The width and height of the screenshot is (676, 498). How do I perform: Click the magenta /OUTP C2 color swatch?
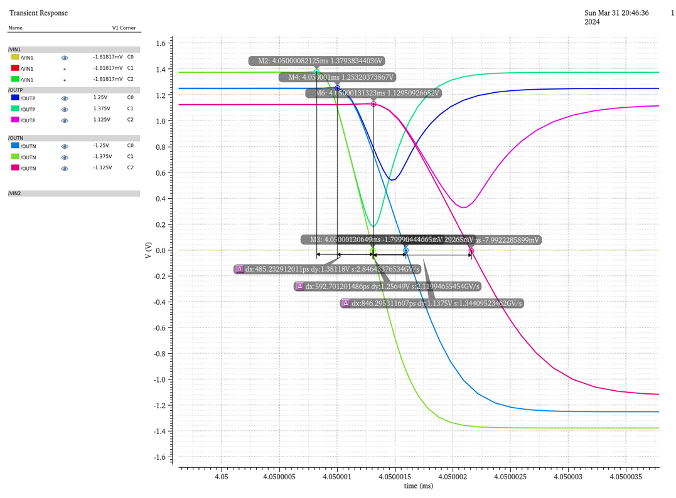[x=15, y=119]
